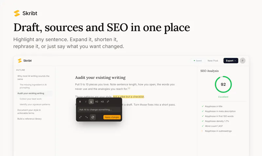Select outline item Why most AI writing sounds the same

(33, 78)
